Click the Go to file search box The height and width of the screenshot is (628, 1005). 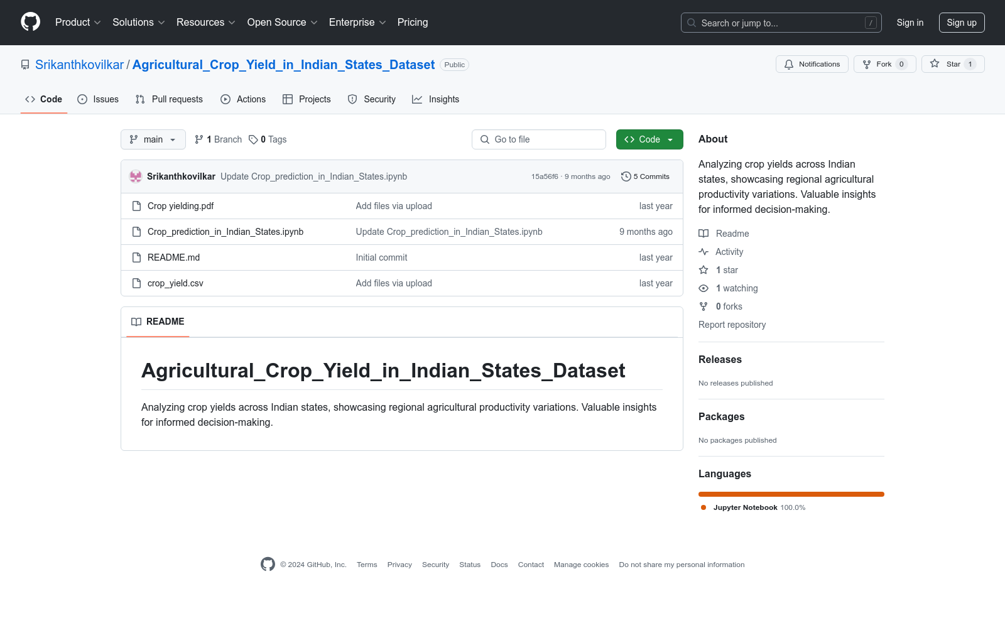[x=539, y=139]
